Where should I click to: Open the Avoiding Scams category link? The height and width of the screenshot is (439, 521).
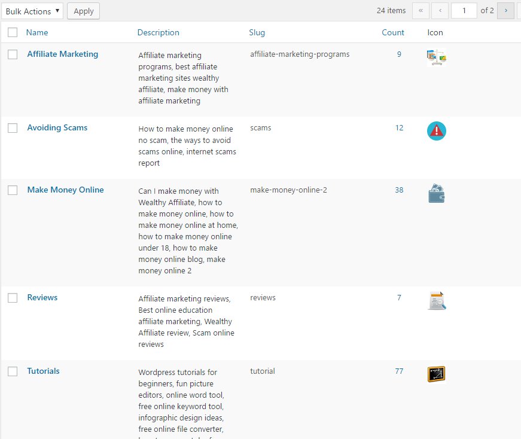pos(57,127)
